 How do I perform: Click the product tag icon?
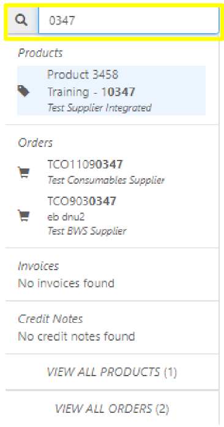[x=23, y=91]
